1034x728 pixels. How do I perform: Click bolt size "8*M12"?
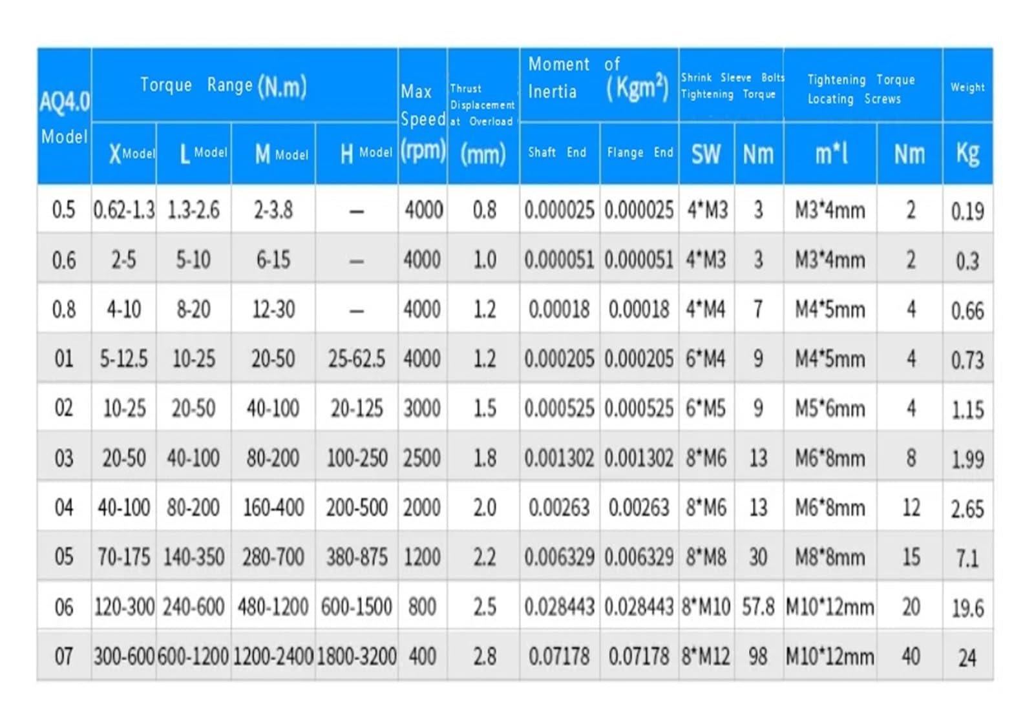[706, 657]
